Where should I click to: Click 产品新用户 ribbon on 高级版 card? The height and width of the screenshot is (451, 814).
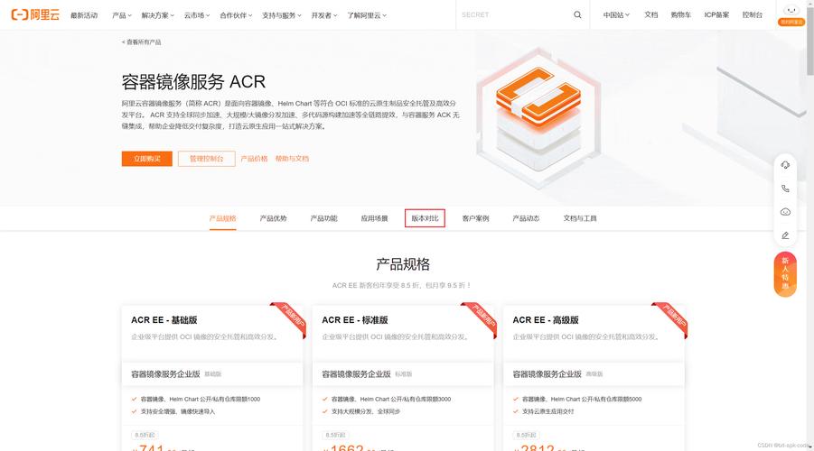click(x=672, y=318)
